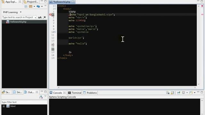Click the line 14 gutter marker
Image resolution: width=205 pixels, height=115 pixels.
point(53,44)
